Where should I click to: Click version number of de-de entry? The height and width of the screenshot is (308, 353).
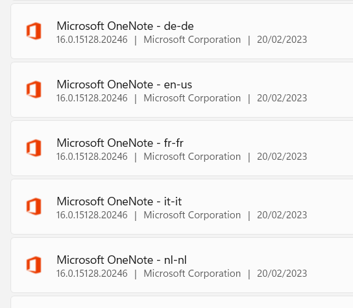(92, 40)
